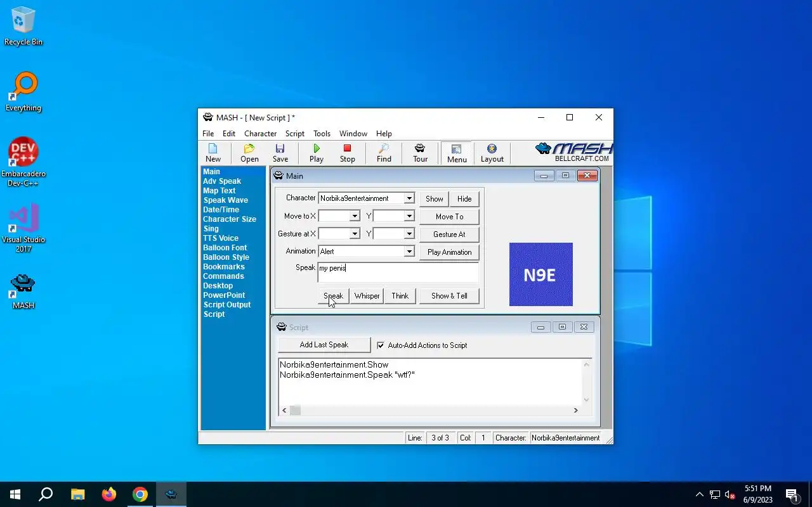Click the Show character button
Image resolution: width=812 pixels, height=507 pixels.
click(x=435, y=198)
